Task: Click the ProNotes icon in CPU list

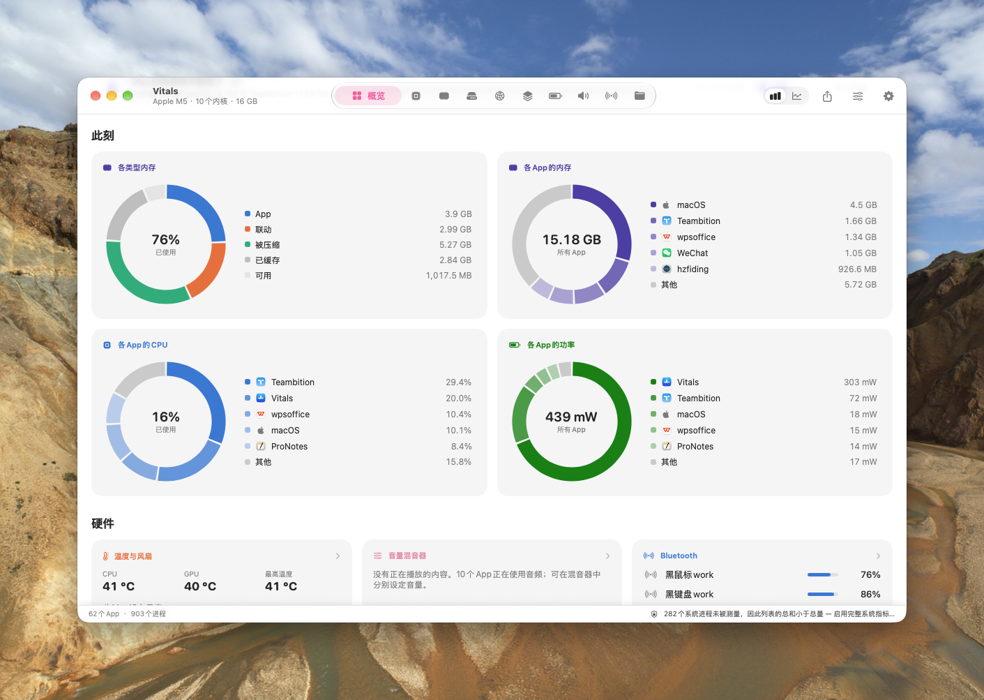Action: pyautogui.click(x=261, y=447)
